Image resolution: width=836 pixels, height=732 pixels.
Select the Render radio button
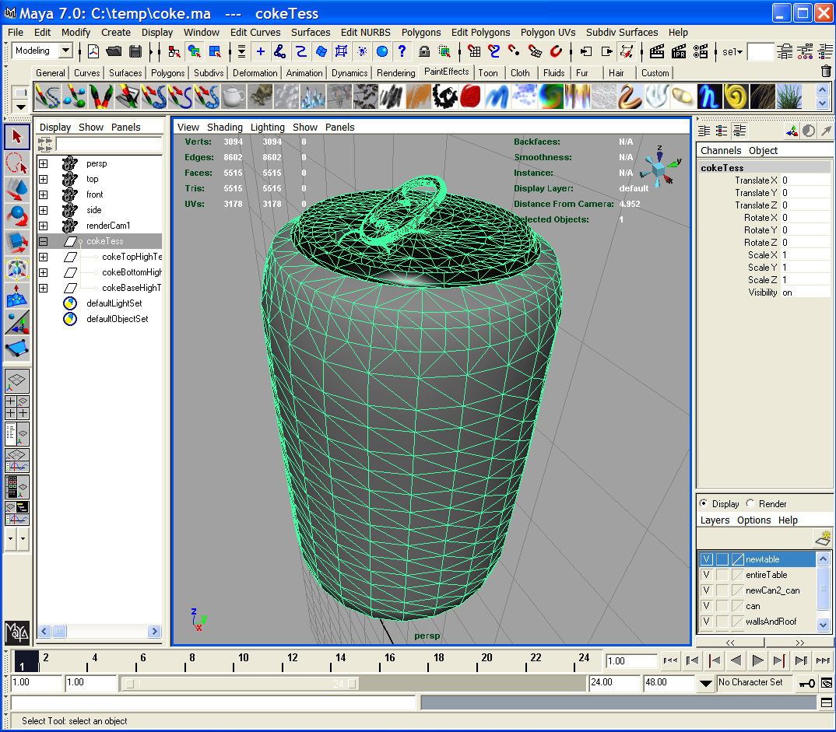coord(750,503)
